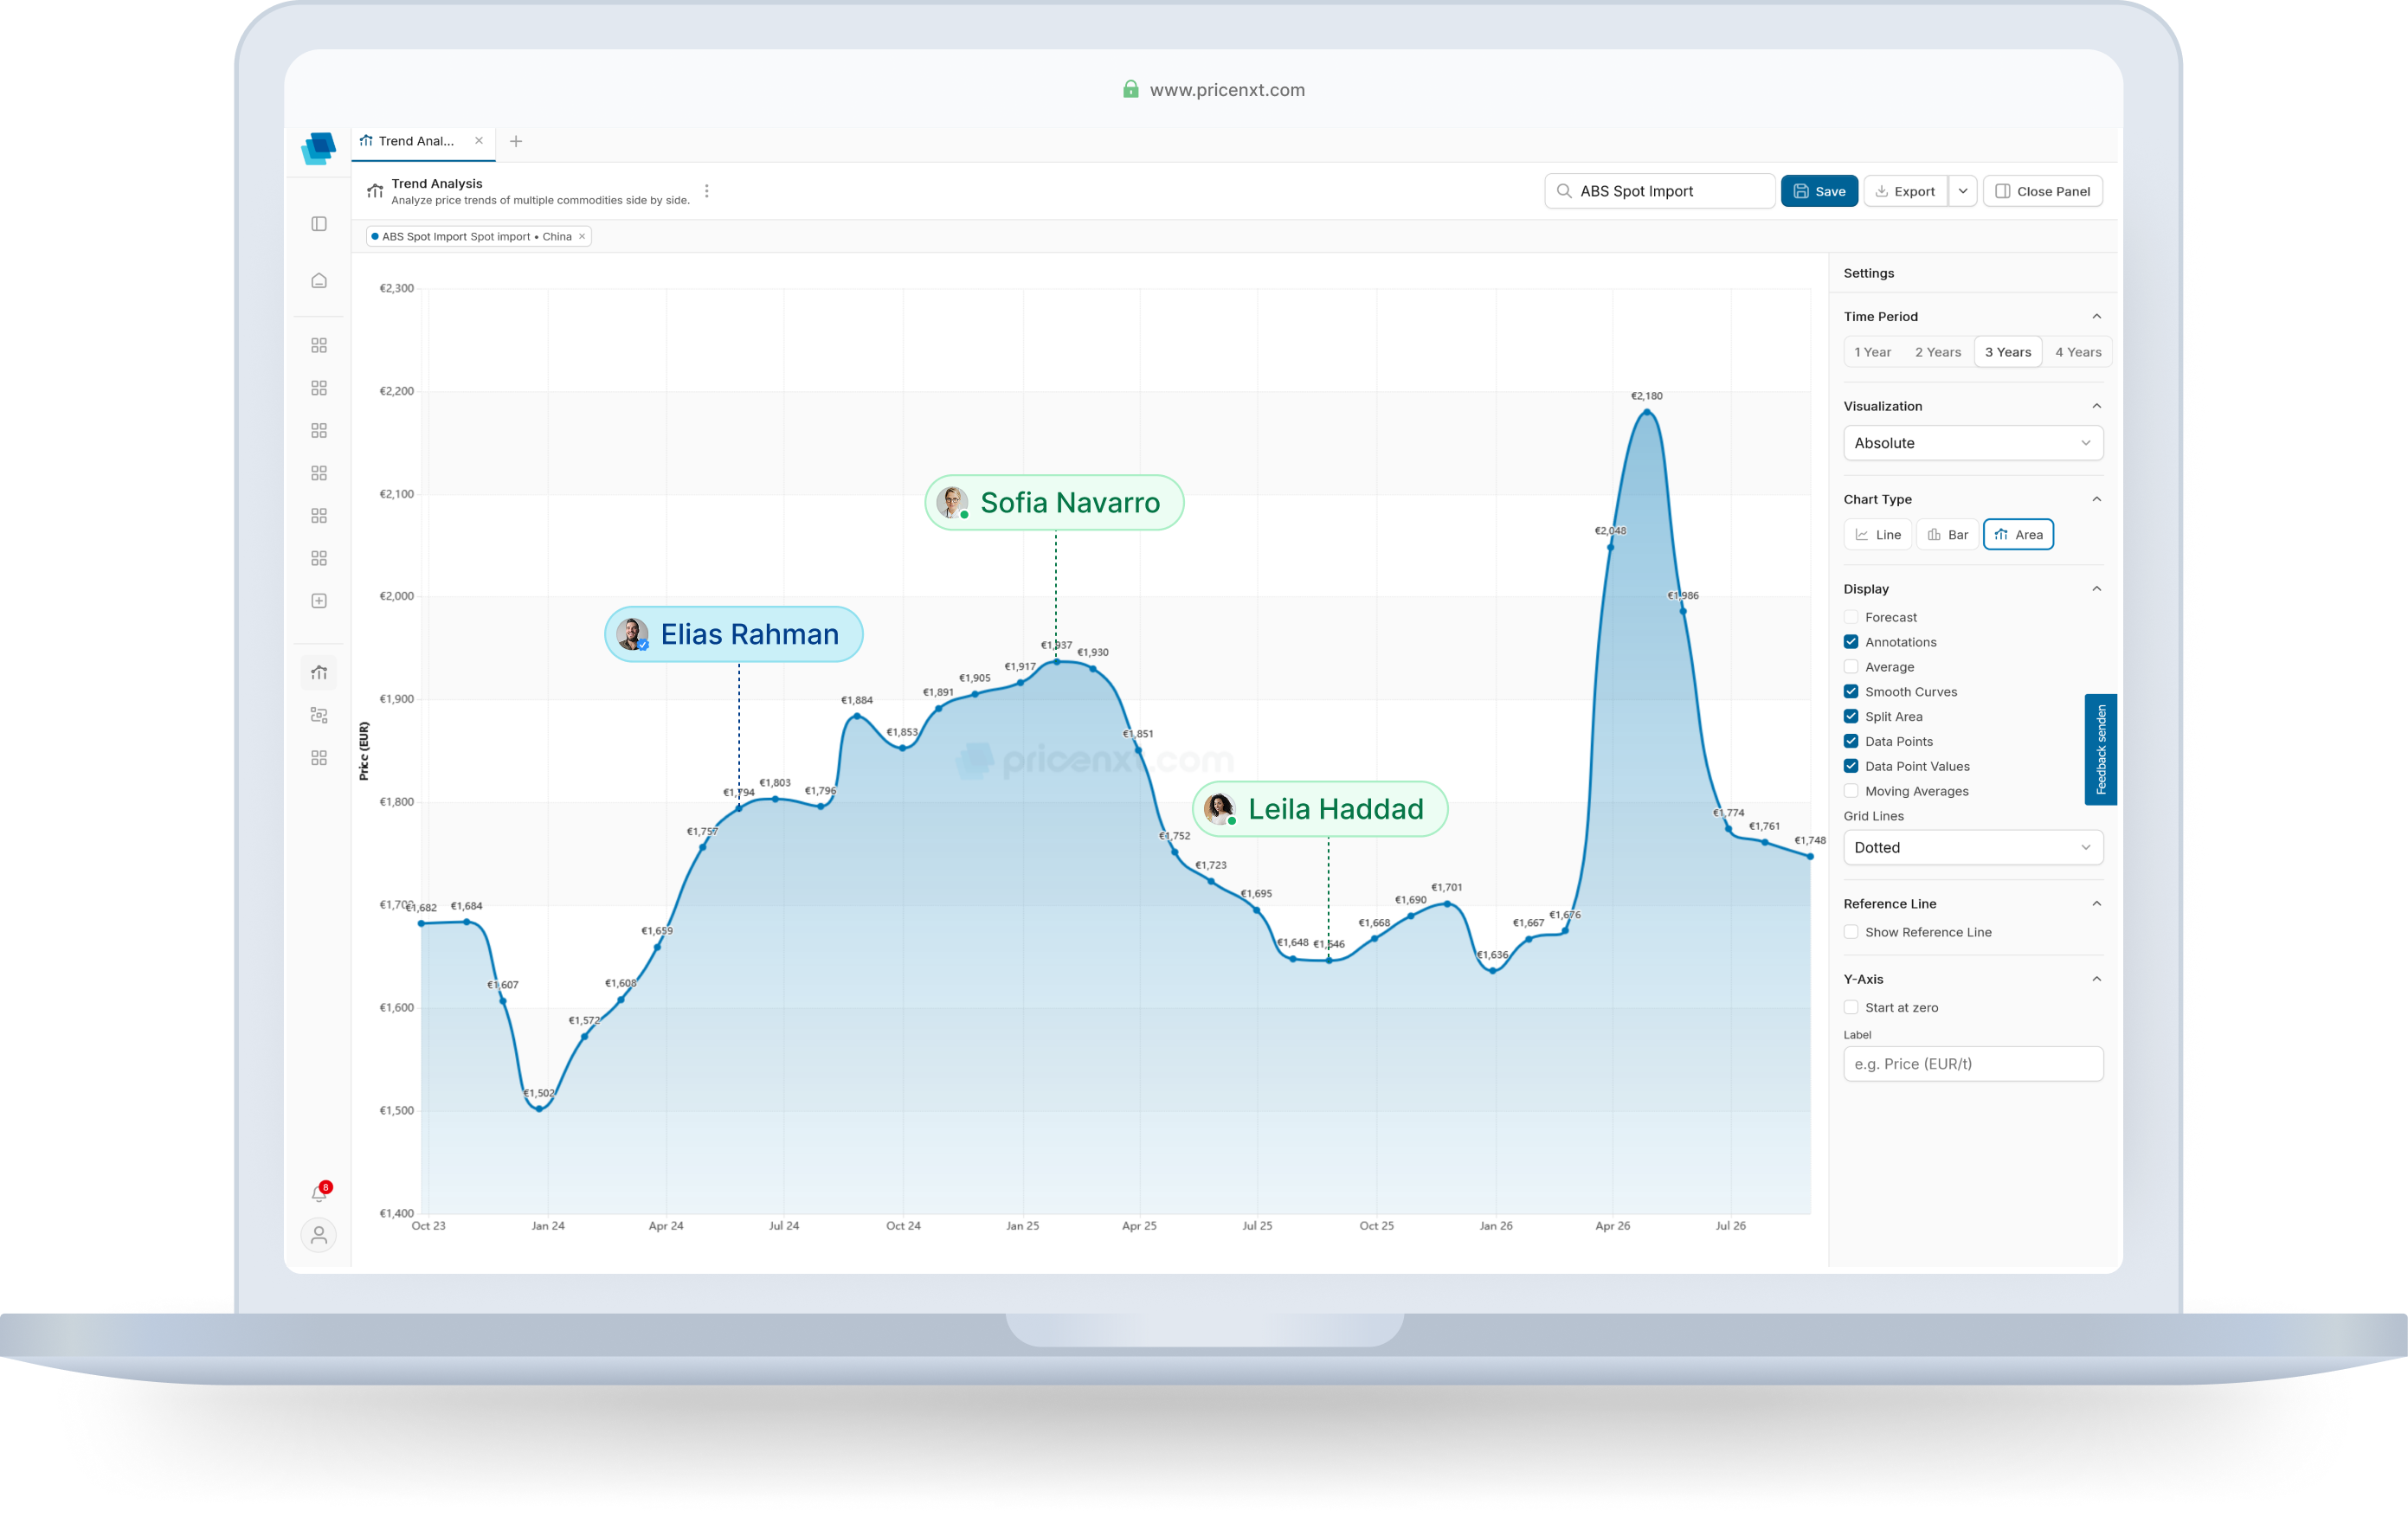
Task: Click the data flow icon below Trend Analysis
Action: click(x=319, y=715)
